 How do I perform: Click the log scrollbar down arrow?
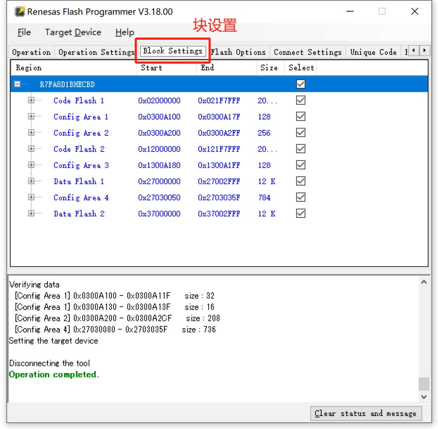click(x=424, y=397)
